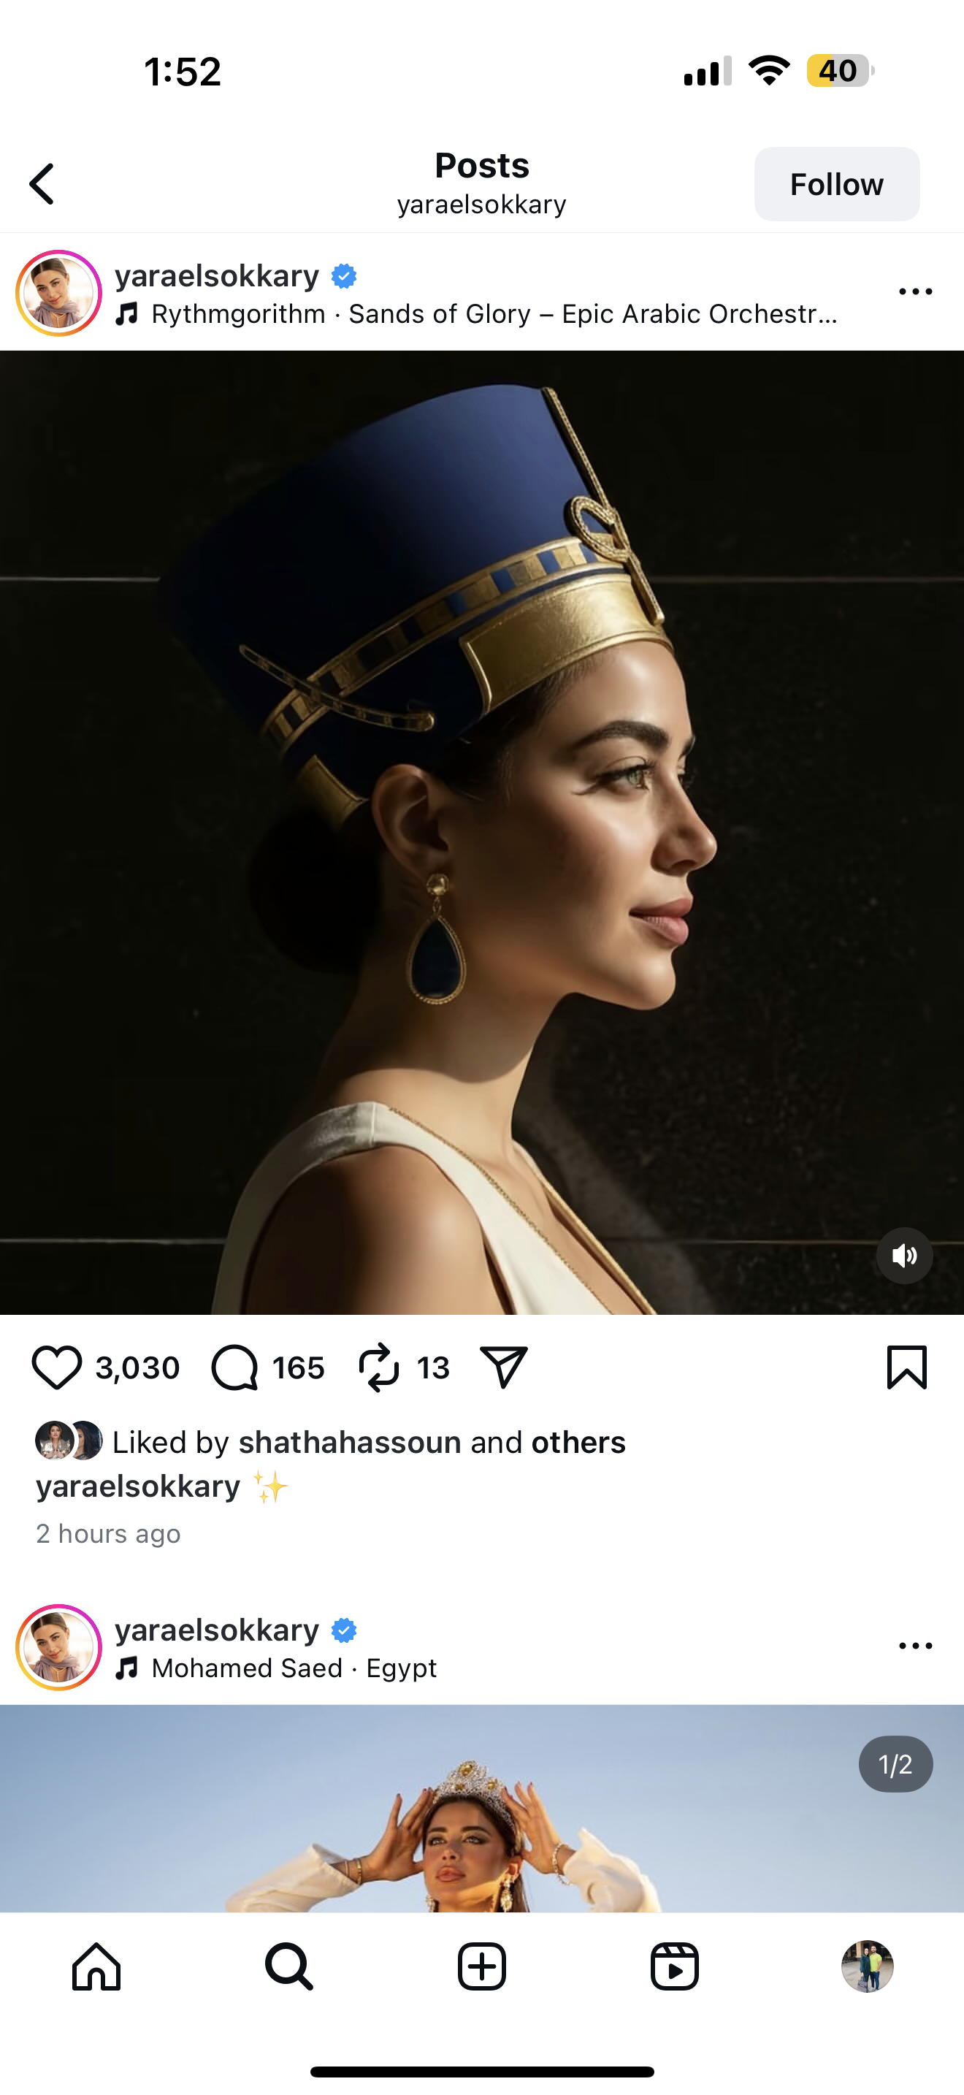The height and width of the screenshot is (2095, 964).
Task: Open comments on the first post
Action: pos(235,1367)
